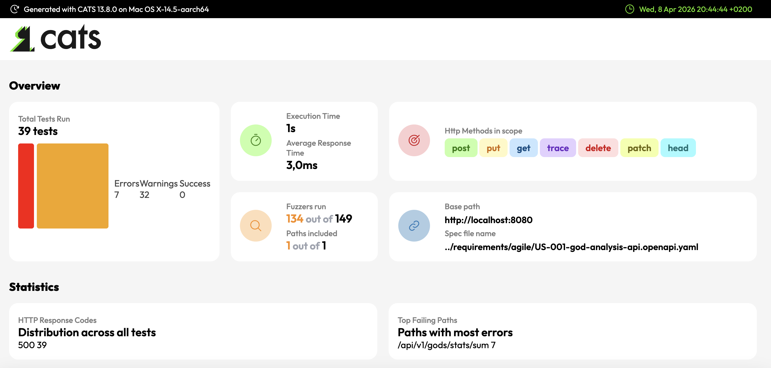This screenshot has height=368, width=771.
Task: Click the green clock timestamp icon
Action: [x=629, y=9]
